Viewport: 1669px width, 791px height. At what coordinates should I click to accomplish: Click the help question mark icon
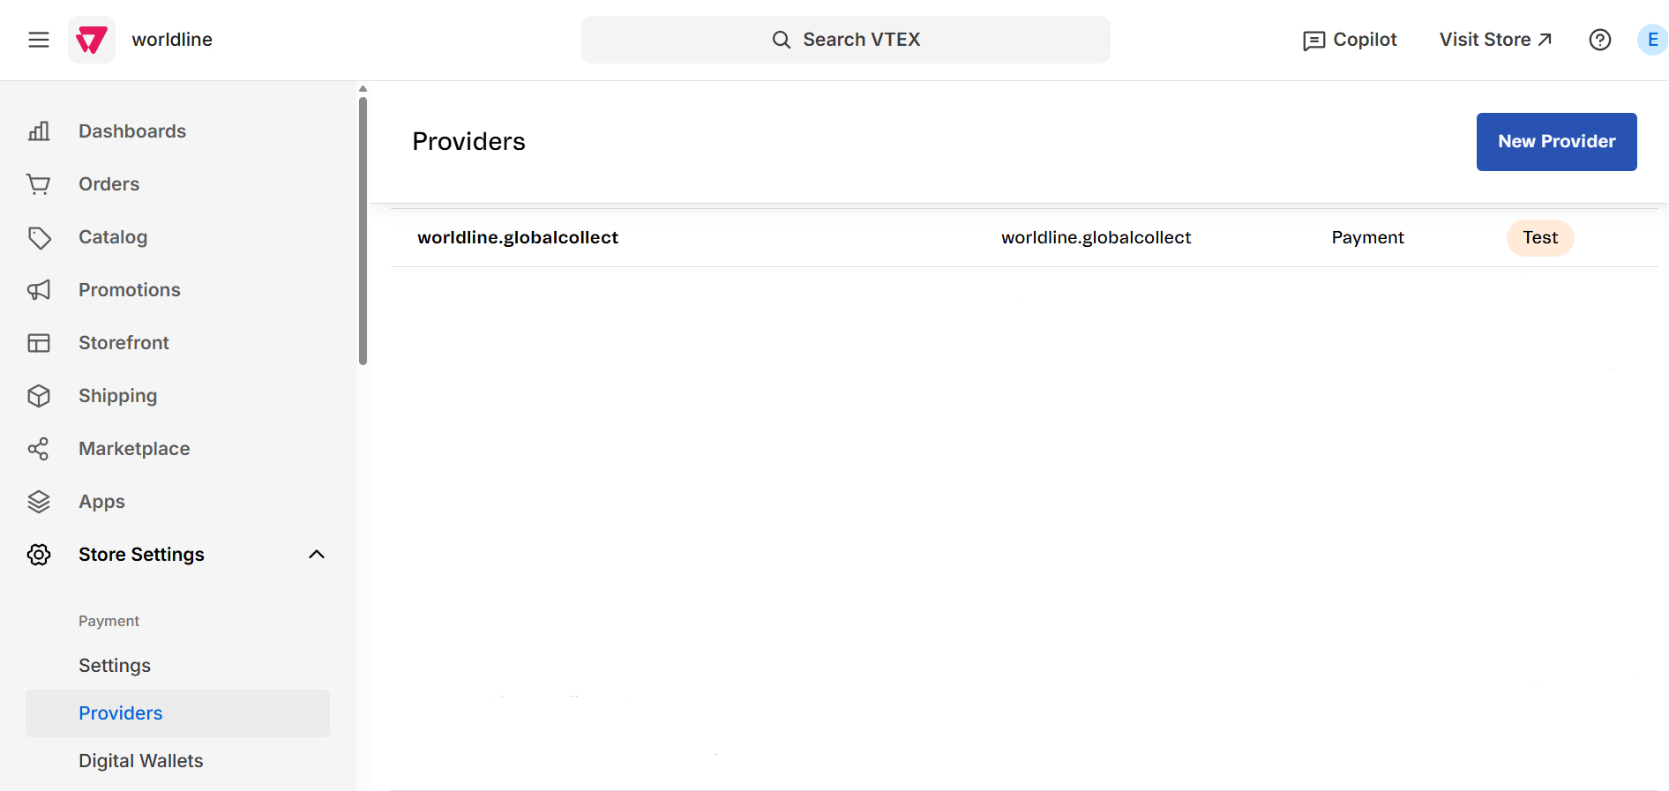pos(1599,39)
